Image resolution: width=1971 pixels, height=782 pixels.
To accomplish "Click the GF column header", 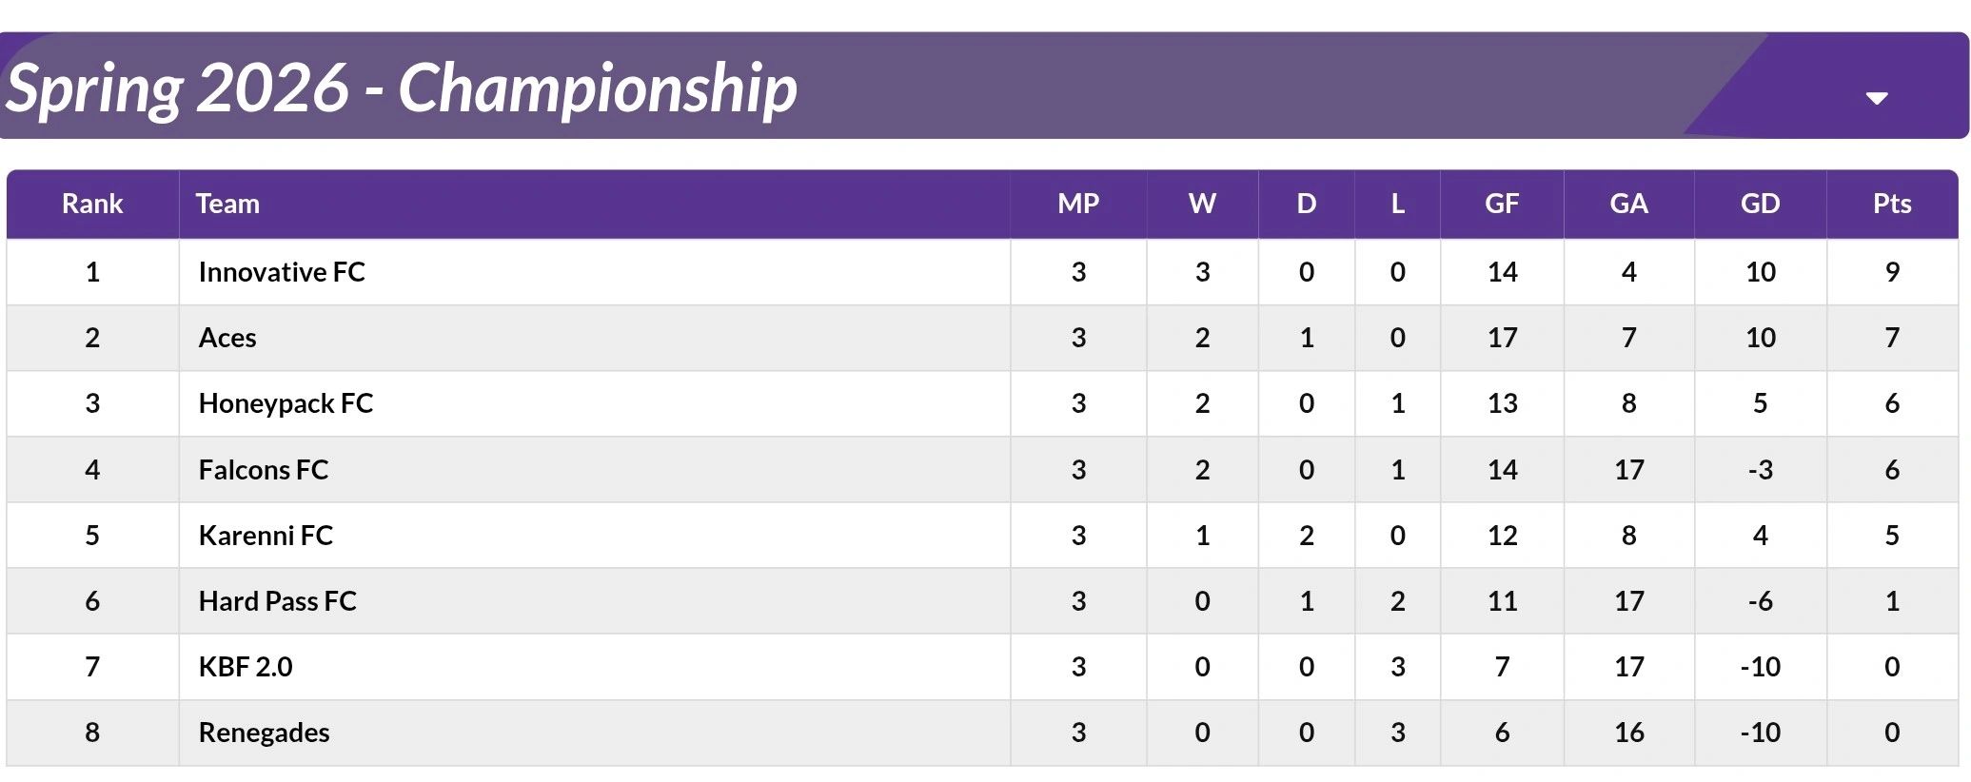I will (1502, 204).
